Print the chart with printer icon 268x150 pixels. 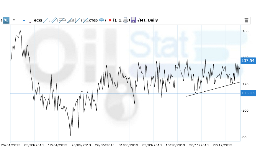click(125, 20)
